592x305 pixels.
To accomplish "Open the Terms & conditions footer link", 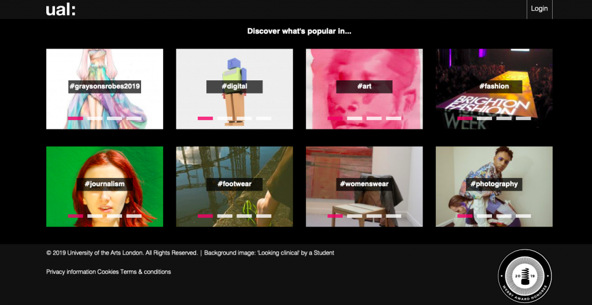I will pos(146,271).
